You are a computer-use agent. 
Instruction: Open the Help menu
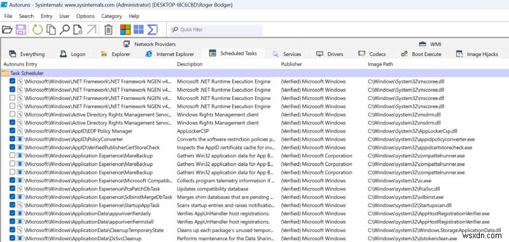click(x=134, y=16)
